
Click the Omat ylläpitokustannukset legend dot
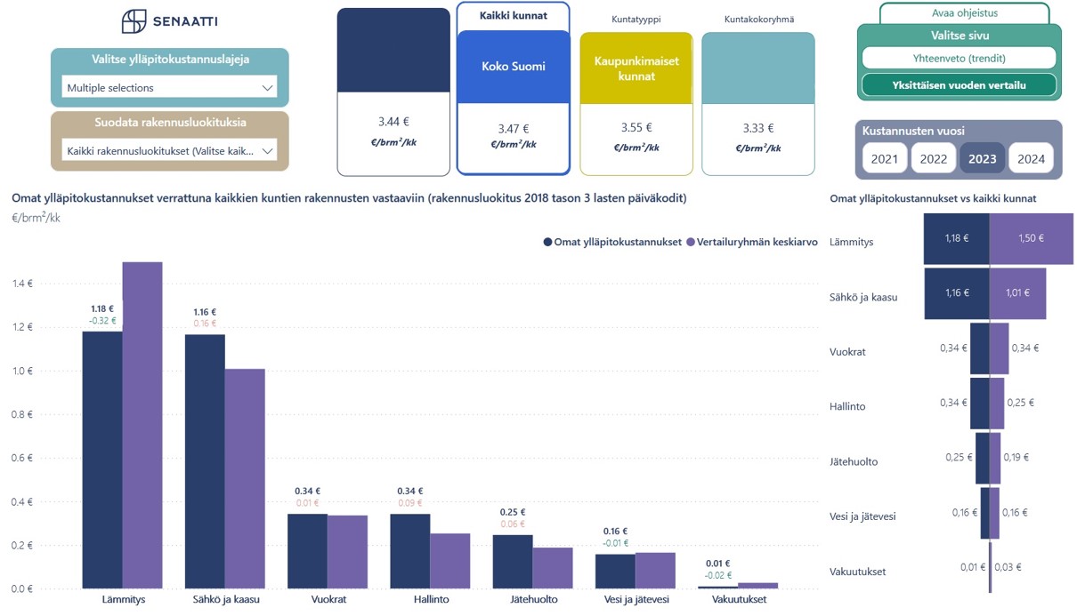[x=547, y=242]
